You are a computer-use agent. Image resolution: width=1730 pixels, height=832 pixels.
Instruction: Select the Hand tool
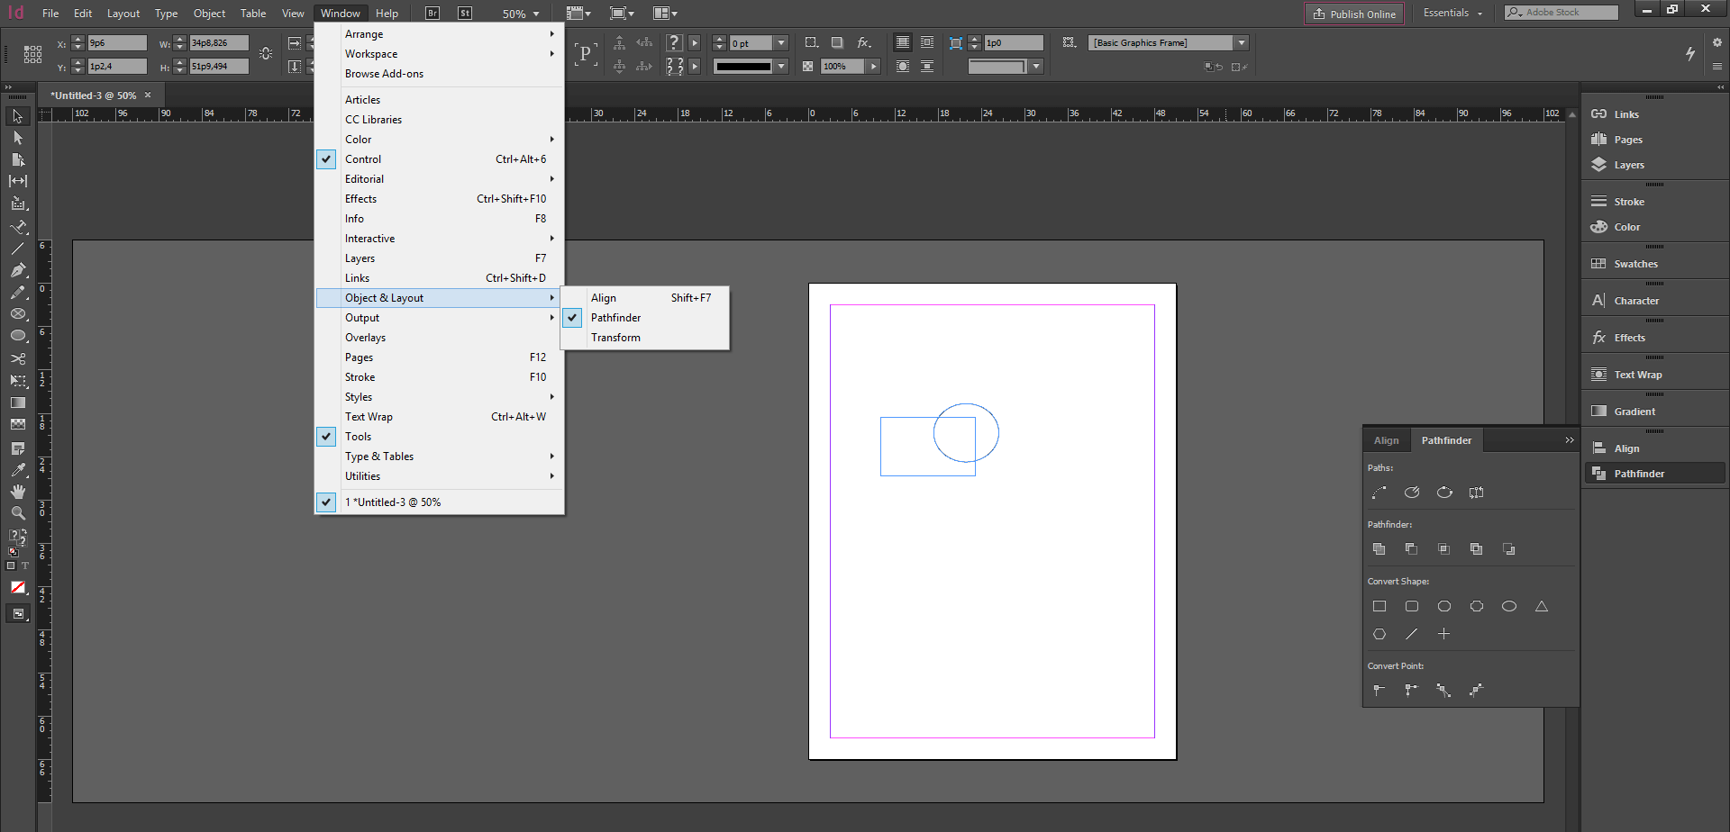18,491
